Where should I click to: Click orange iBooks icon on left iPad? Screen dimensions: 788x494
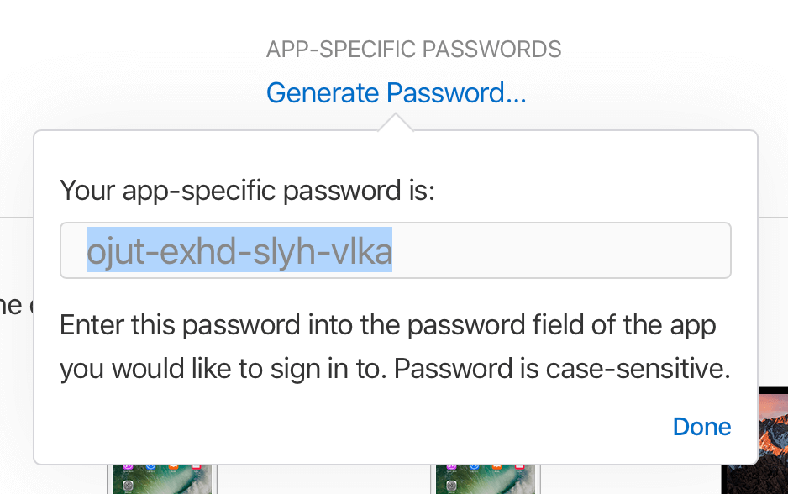coord(173,467)
